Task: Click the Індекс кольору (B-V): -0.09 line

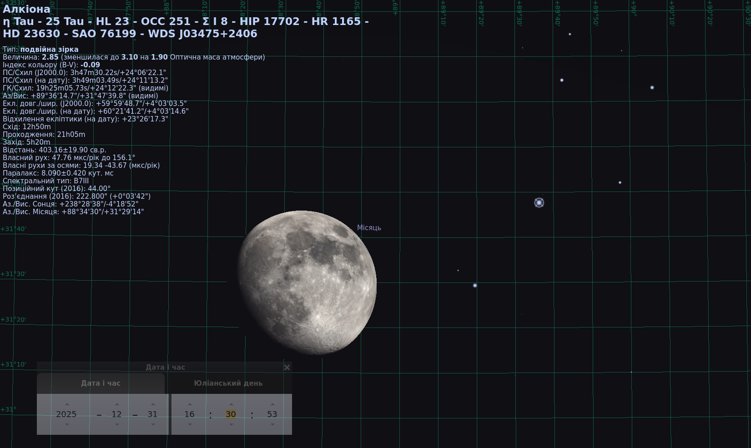Action: click(51, 65)
